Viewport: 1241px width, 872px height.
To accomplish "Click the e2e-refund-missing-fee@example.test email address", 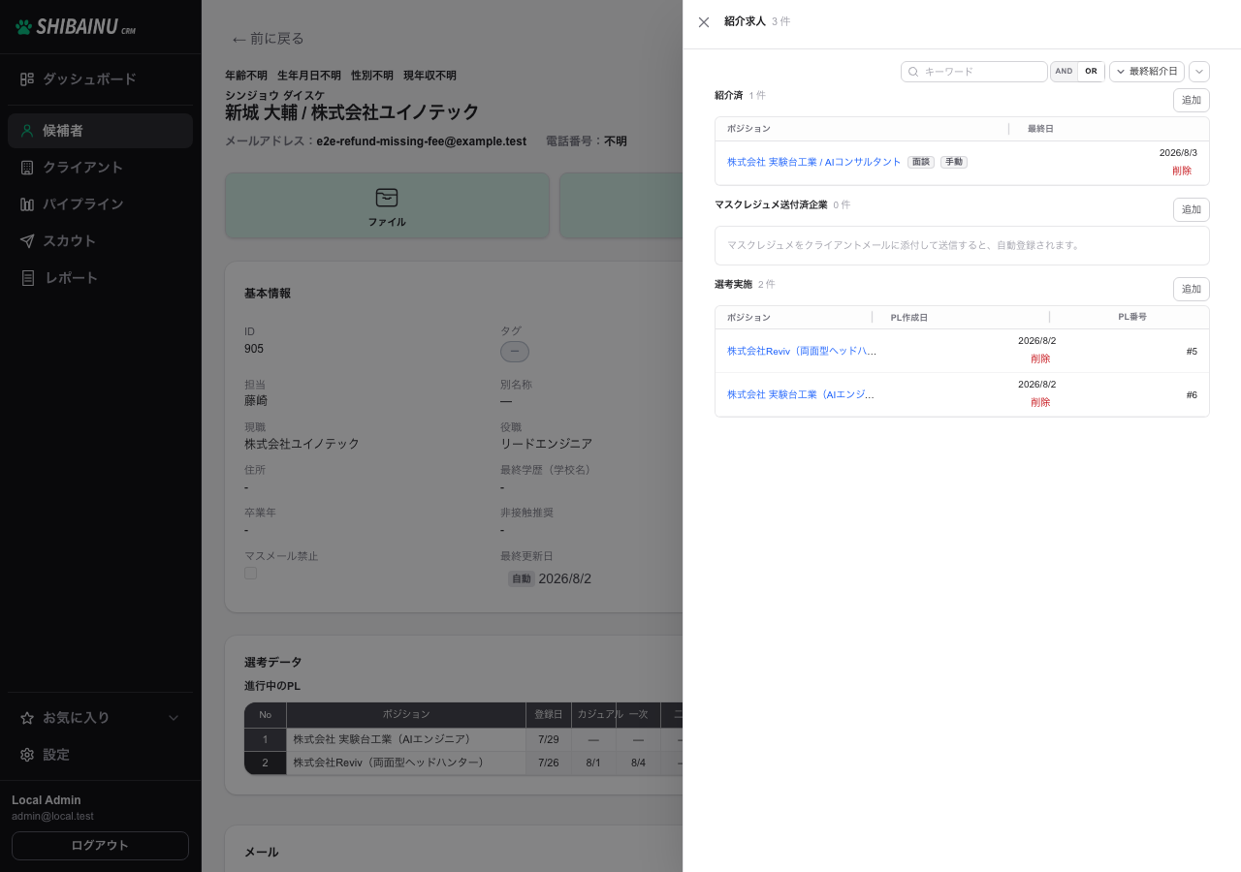I will click(421, 141).
